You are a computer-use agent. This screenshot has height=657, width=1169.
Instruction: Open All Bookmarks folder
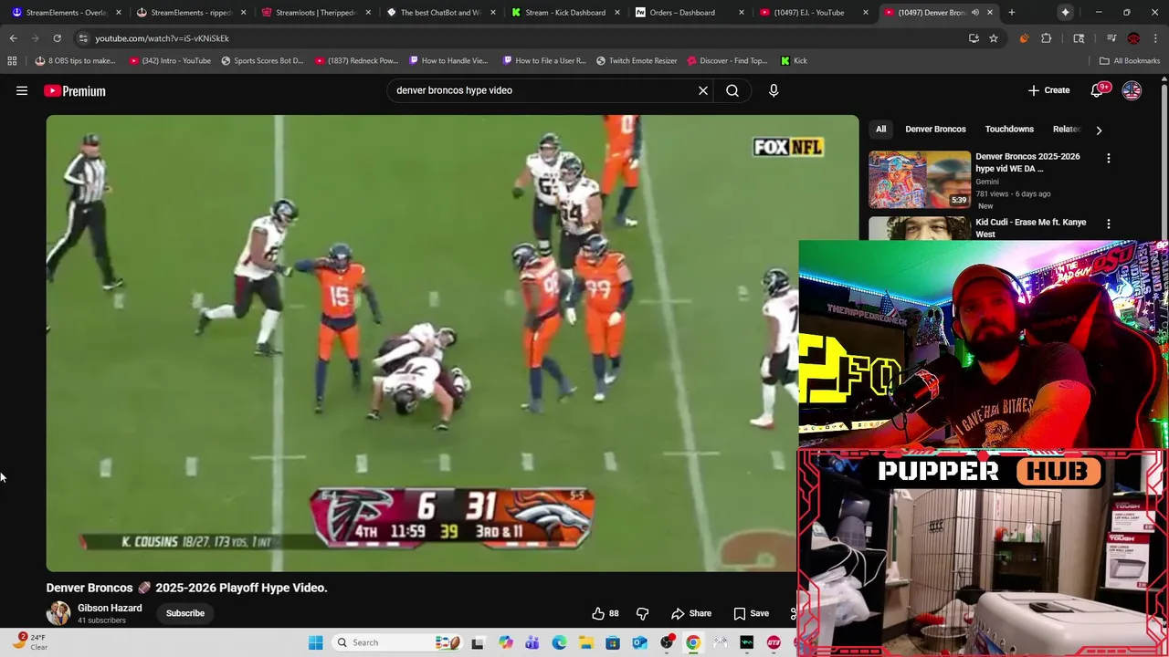1130,60
